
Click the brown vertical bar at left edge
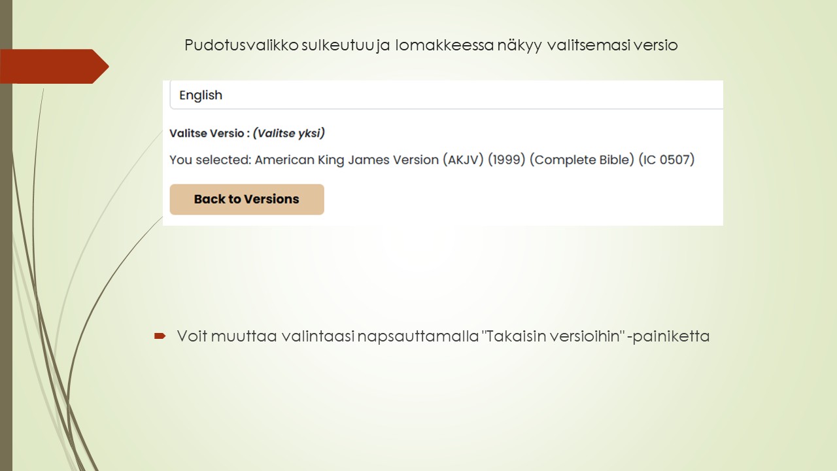coord(6,262)
